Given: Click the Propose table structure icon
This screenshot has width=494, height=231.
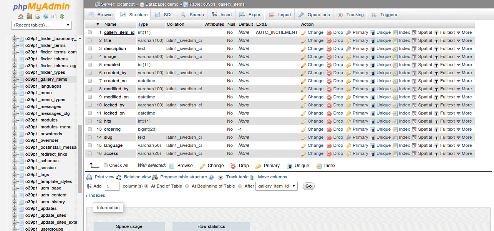Looking at the screenshot, I should (155, 177).
